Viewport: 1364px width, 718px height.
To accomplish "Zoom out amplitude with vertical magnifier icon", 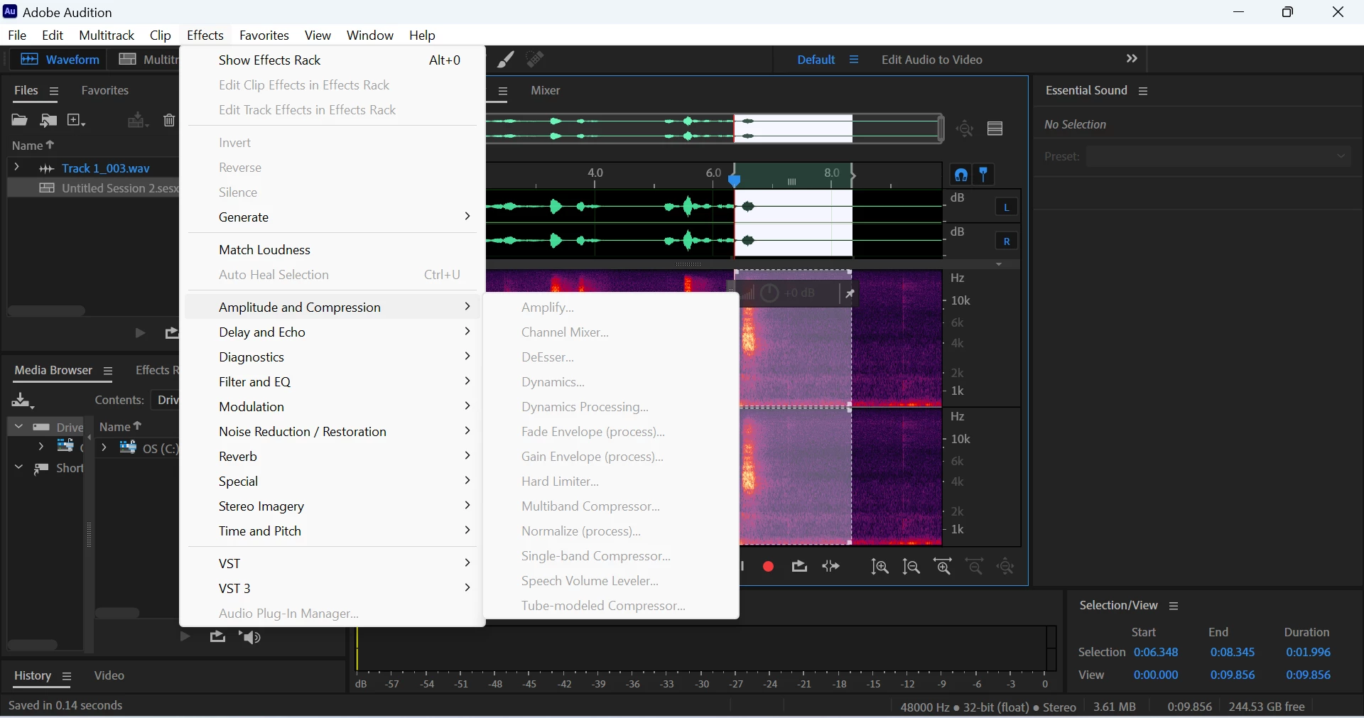I will [911, 568].
